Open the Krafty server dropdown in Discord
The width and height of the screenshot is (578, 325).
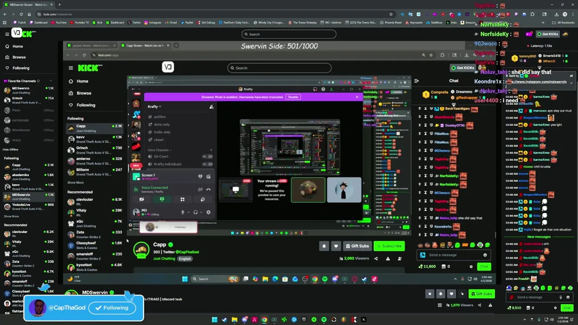(154, 107)
